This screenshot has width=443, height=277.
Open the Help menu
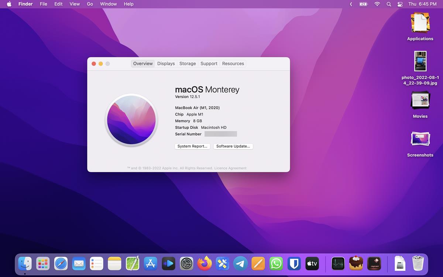click(128, 4)
